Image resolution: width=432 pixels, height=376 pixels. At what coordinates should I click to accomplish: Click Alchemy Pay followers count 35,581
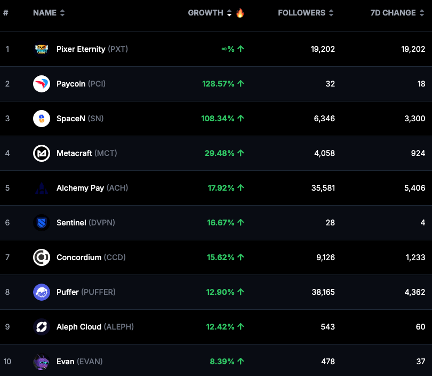coord(323,188)
